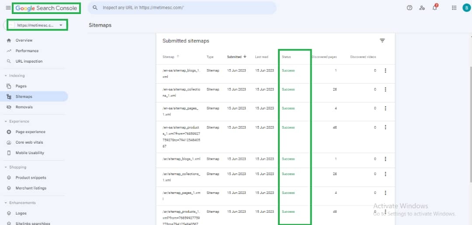Screen dimensions: 472x225
Task: Collapse the Indexing section
Action: 6,76
